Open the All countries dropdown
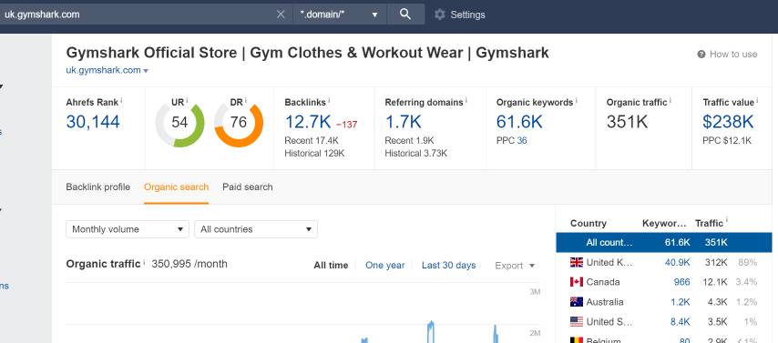This screenshot has width=778, height=343. click(256, 229)
